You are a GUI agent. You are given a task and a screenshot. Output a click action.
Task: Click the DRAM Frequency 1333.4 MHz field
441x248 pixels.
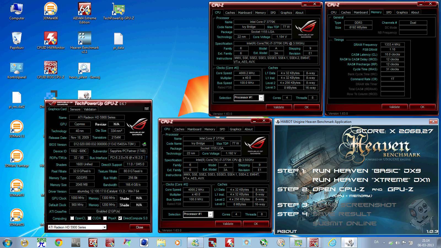pos(392,44)
